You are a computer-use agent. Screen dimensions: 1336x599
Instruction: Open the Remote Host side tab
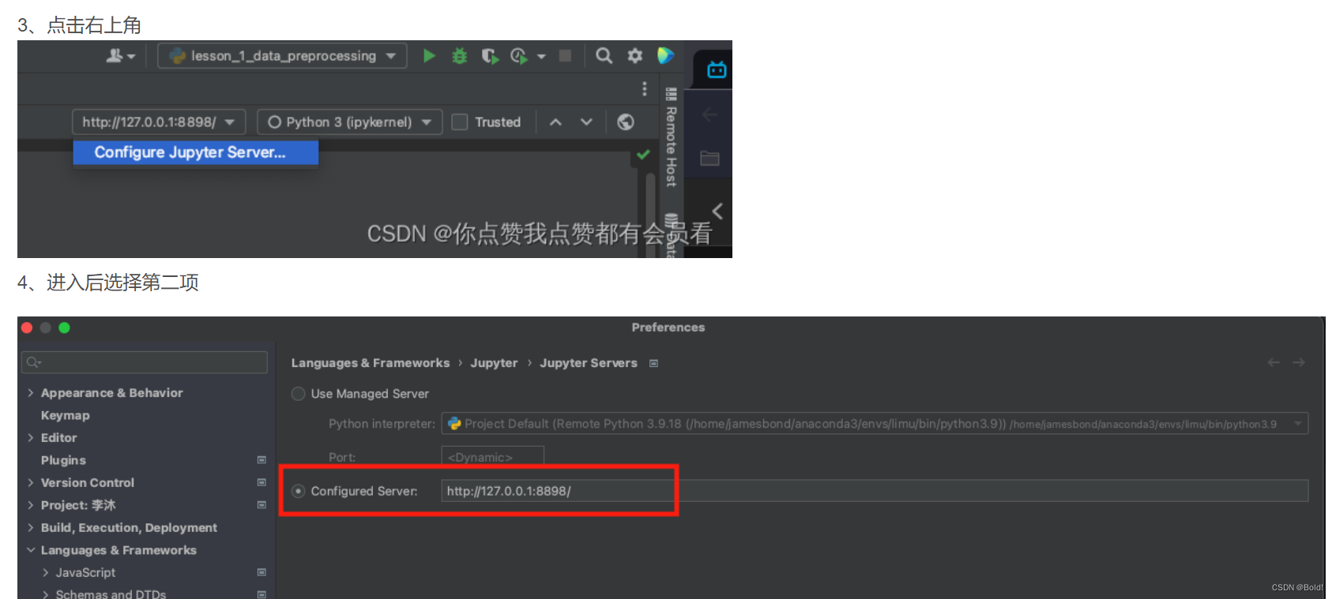click(x=671, y=137)
